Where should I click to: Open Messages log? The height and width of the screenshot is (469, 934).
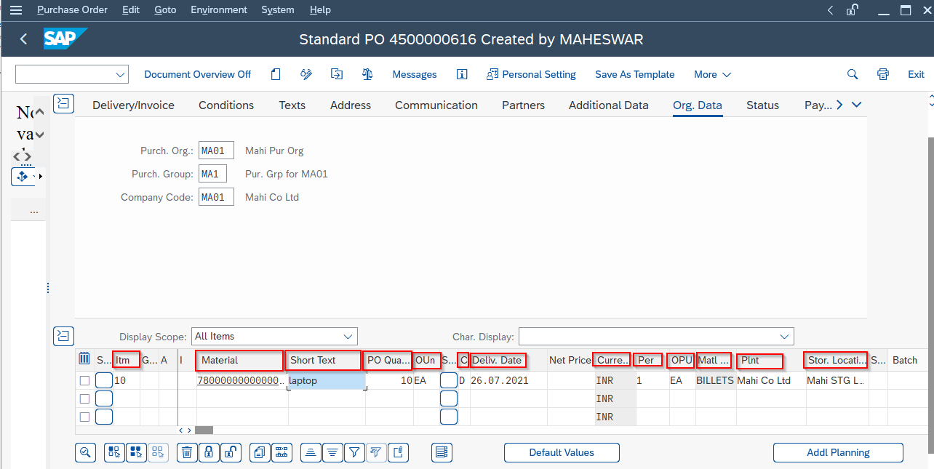(x=415, y=74)
